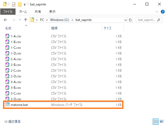Expand the chevron before PC breadcrumb
This screenshot has height=125, width=166.
tap(37, 20)
